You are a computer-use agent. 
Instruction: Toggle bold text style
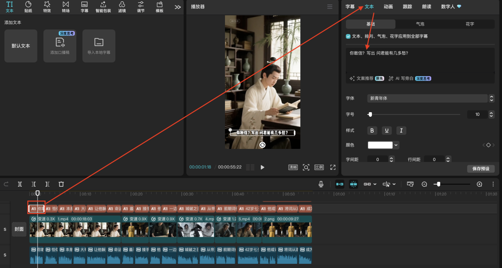371,130
